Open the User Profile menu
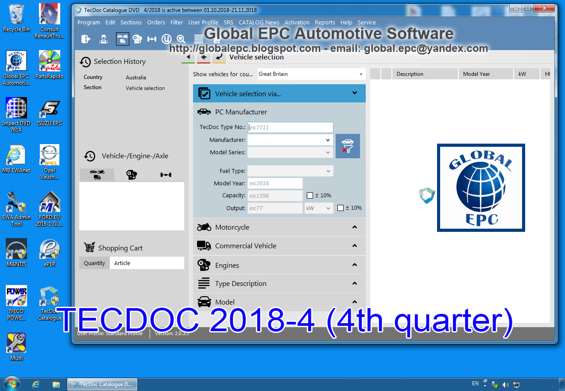The image size is (565, 391). pyautogui.click(x=203, y=22)
